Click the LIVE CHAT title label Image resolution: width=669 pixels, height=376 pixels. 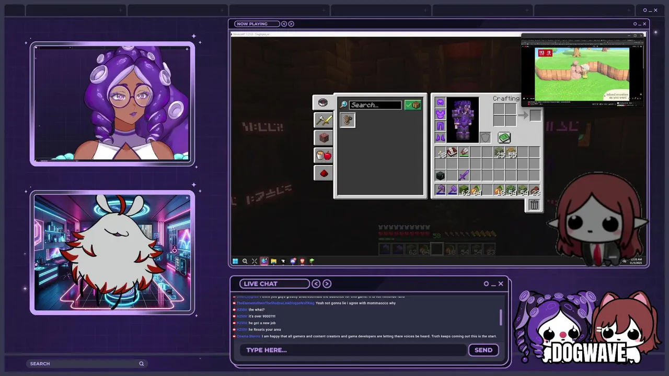(260, 284)
